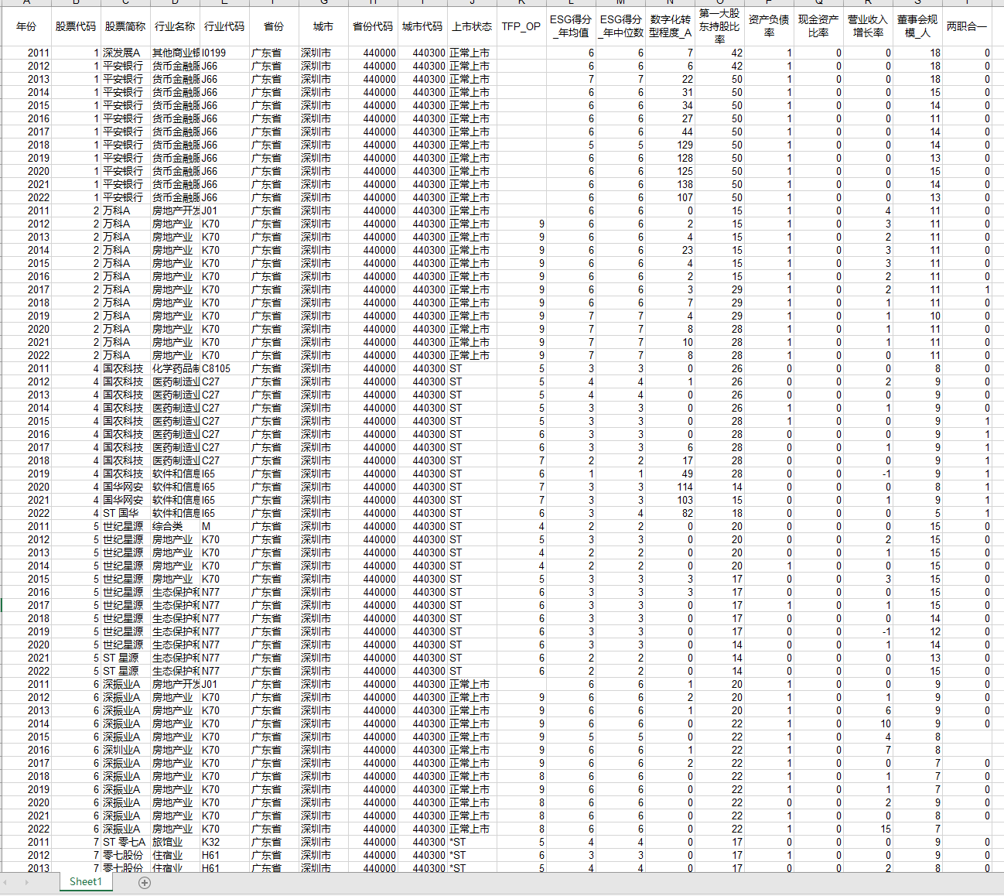
Task: Select the cell with value 129
Action: (x=670, y=145)
